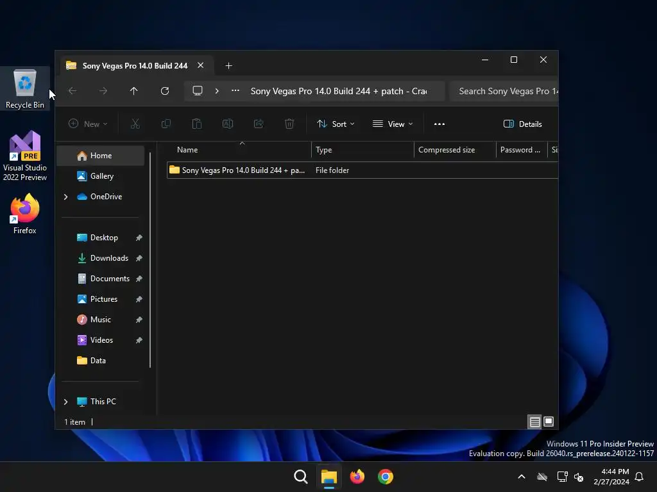Screen dimensions: 657x492
Task: Open the Sort dropdown menu
Action: (336, 124)
